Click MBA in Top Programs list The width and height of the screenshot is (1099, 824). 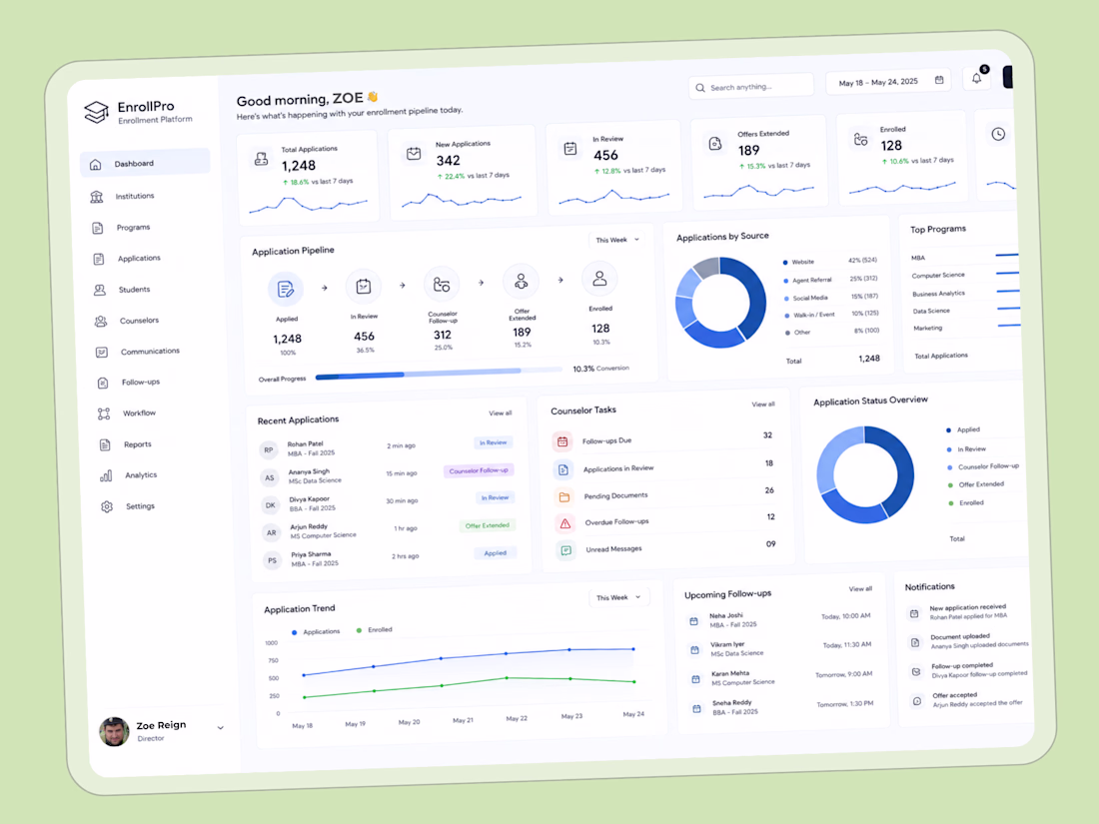918,258
